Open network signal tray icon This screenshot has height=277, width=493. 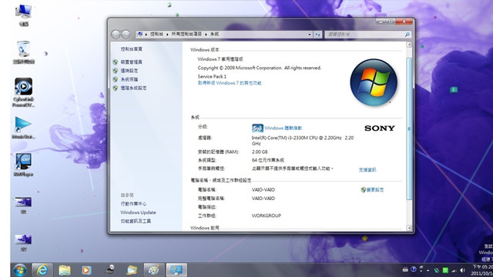[454, 270]
